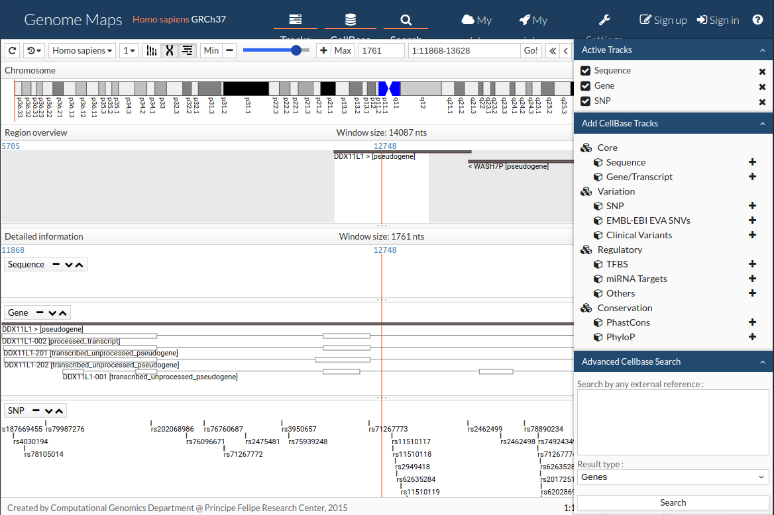774x515 pixels.
Task: Open the Tracks menu icon
Action: [x=295, y=20]
